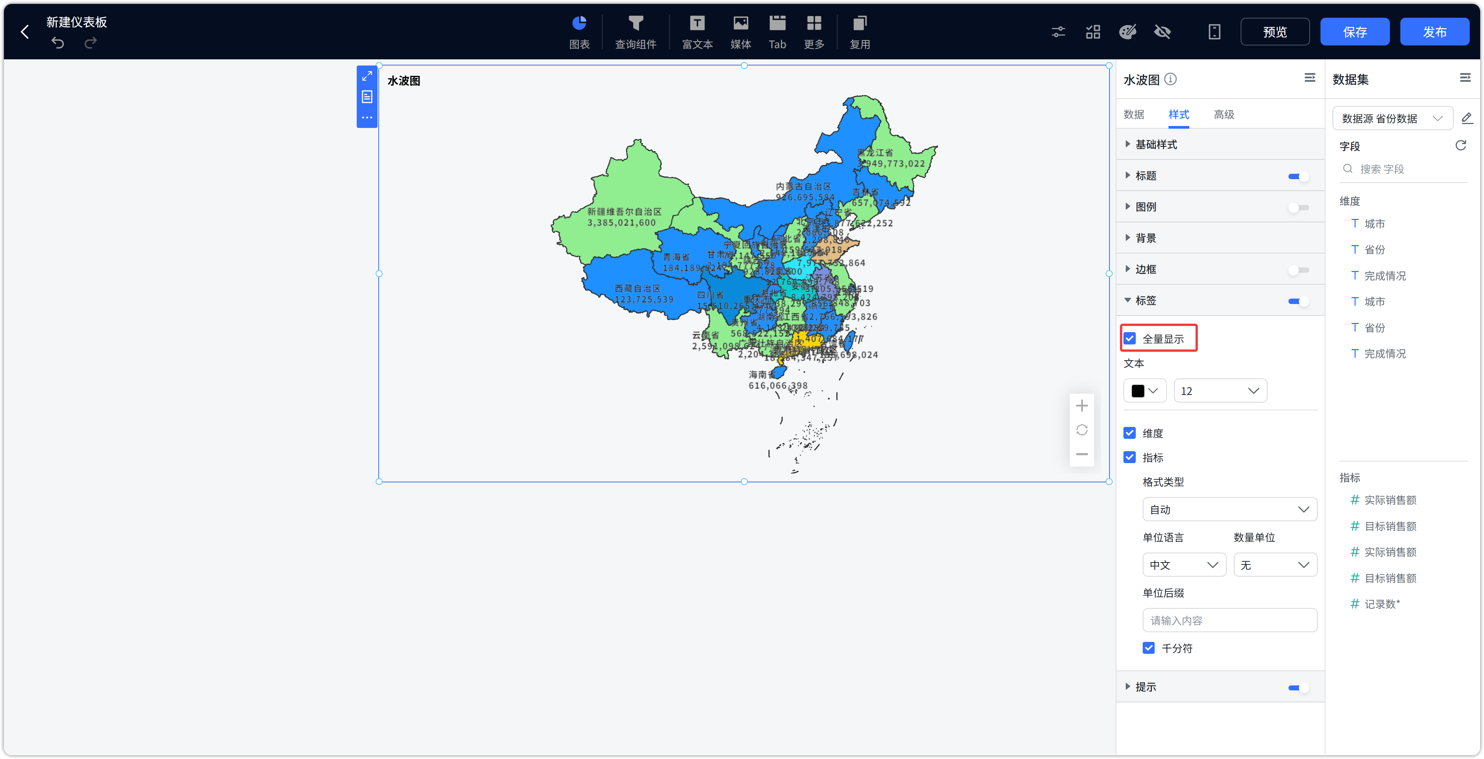Open the 更多 components menu
Viewport: 1484px width, 759px height.
pyautogui.click(x=814, y=32)
